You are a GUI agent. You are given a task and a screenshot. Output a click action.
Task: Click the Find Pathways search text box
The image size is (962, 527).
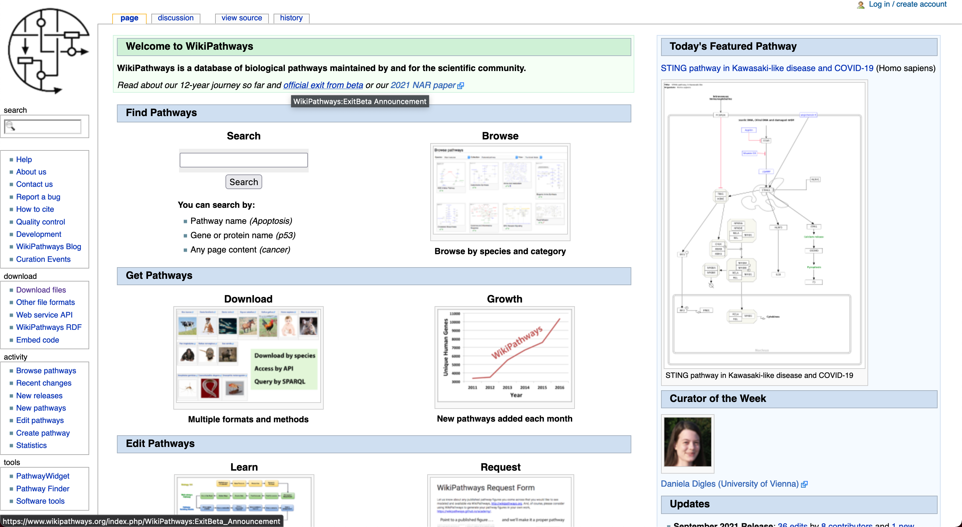244,160
